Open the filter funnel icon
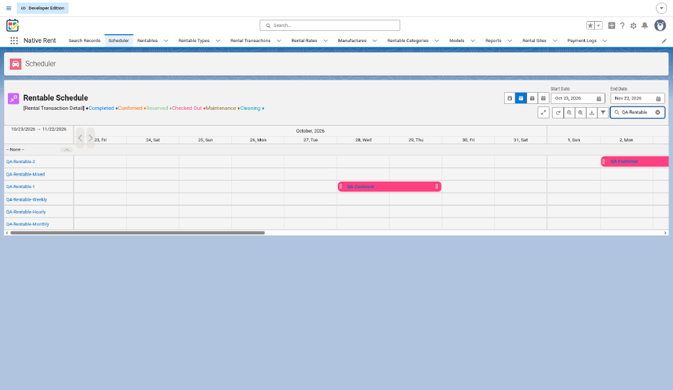The height and width of the screenshot is (390, 673). pyautogui.click(x=603, y=112)
